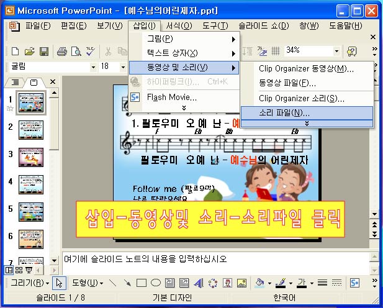Screen dimensions: 383x308
Task: Switch to the Outline tab in pane
Action: click(15, 83)
